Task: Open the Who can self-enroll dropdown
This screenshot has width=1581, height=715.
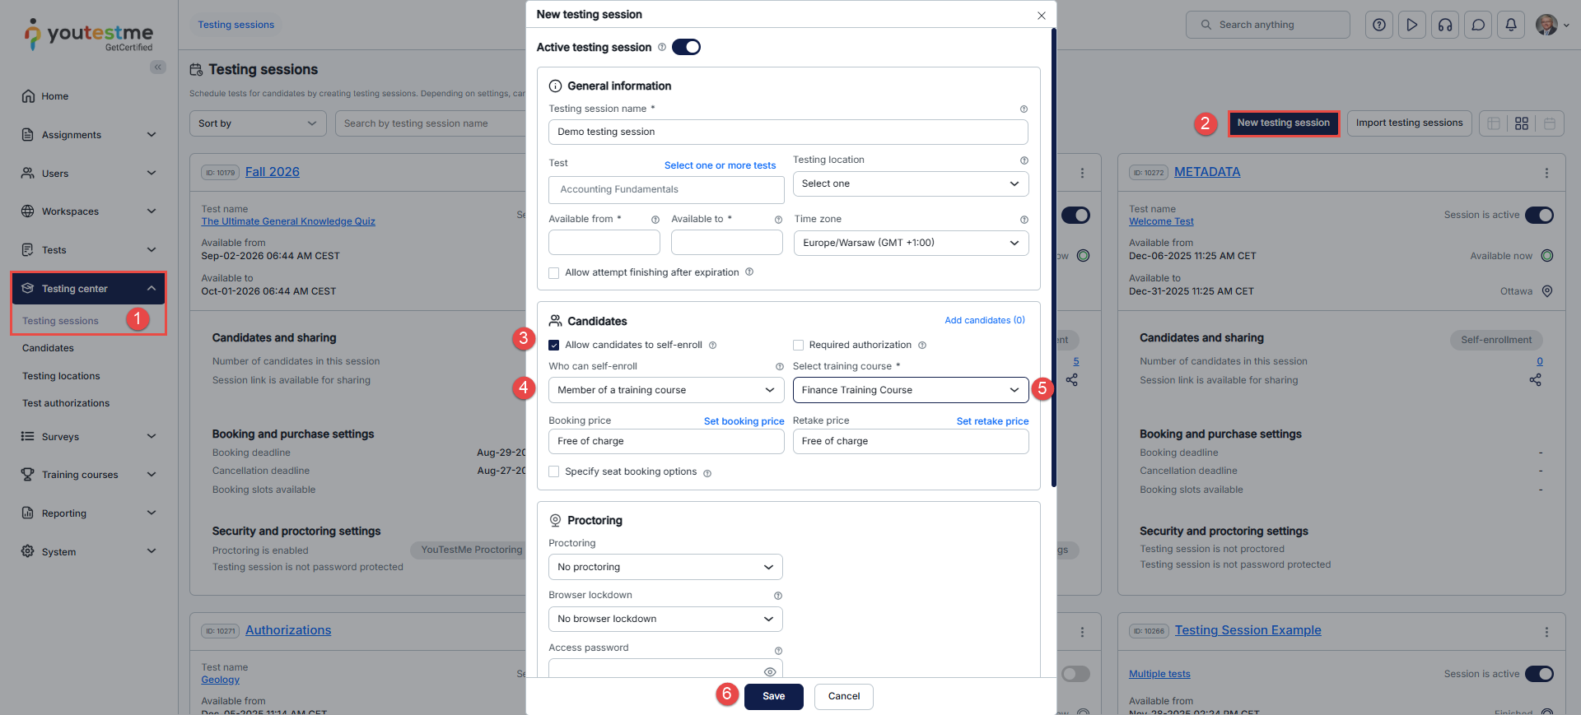Action: pyautogui.click(x=665, y=390)
